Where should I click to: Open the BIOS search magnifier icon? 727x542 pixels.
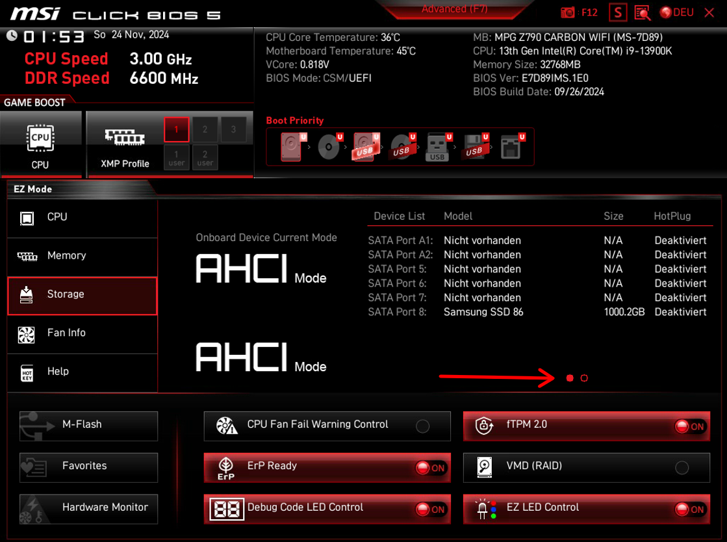click(x=643, y=12)
